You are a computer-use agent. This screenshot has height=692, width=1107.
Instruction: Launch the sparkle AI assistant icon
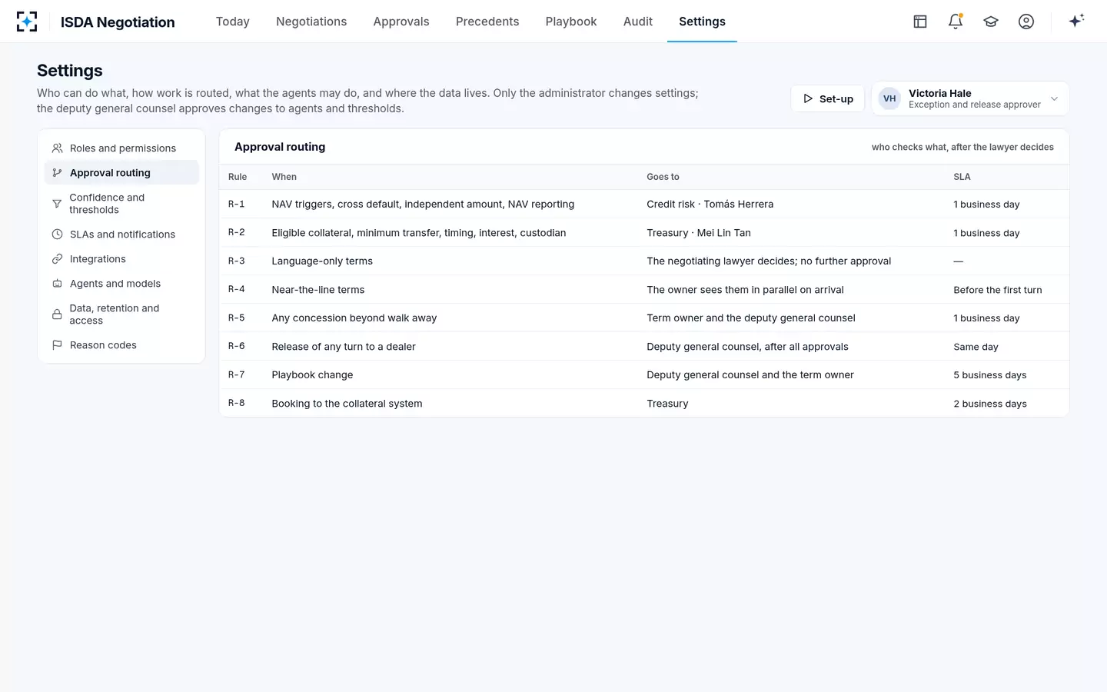click(1076, 21)
